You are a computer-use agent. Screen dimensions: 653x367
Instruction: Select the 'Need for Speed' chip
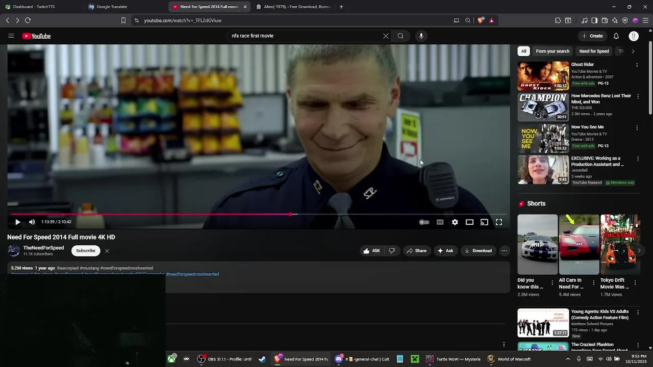click(x=594, y=51)
